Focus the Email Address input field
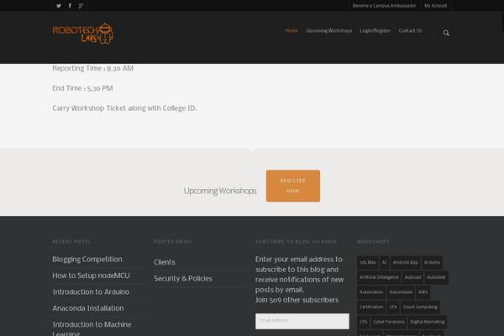Image resolution: width=504 pixels, height=336 pixels. [302, 321]
